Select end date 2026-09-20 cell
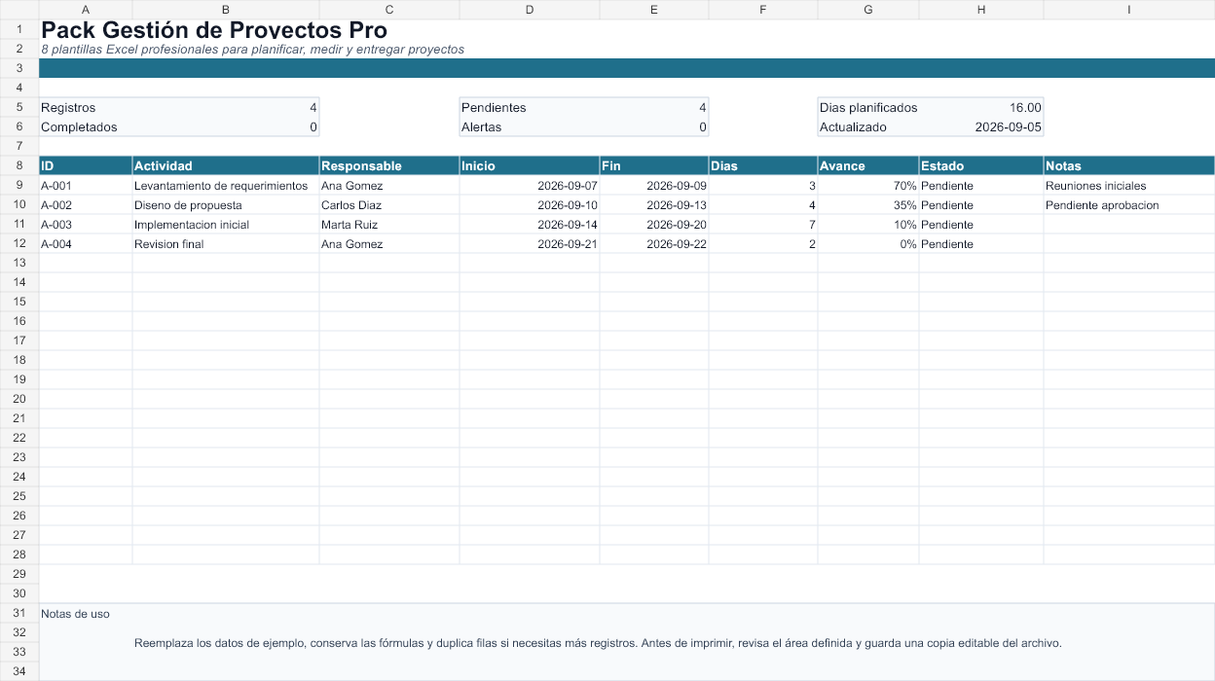 click(654, 224)
